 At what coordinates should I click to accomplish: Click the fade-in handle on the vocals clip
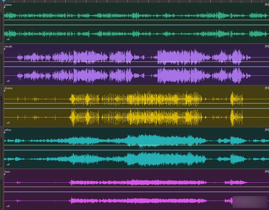pyautogui.click(x=5, y=49)
